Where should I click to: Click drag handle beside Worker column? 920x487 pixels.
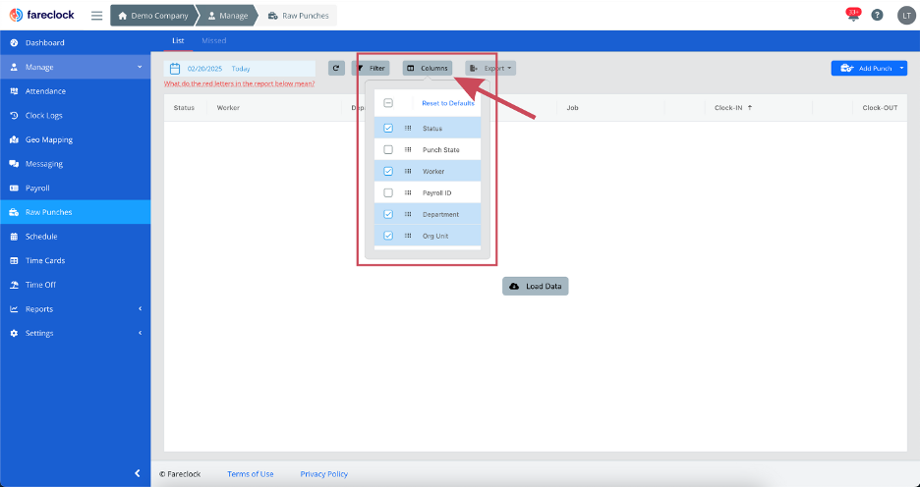tap(408, 171)
